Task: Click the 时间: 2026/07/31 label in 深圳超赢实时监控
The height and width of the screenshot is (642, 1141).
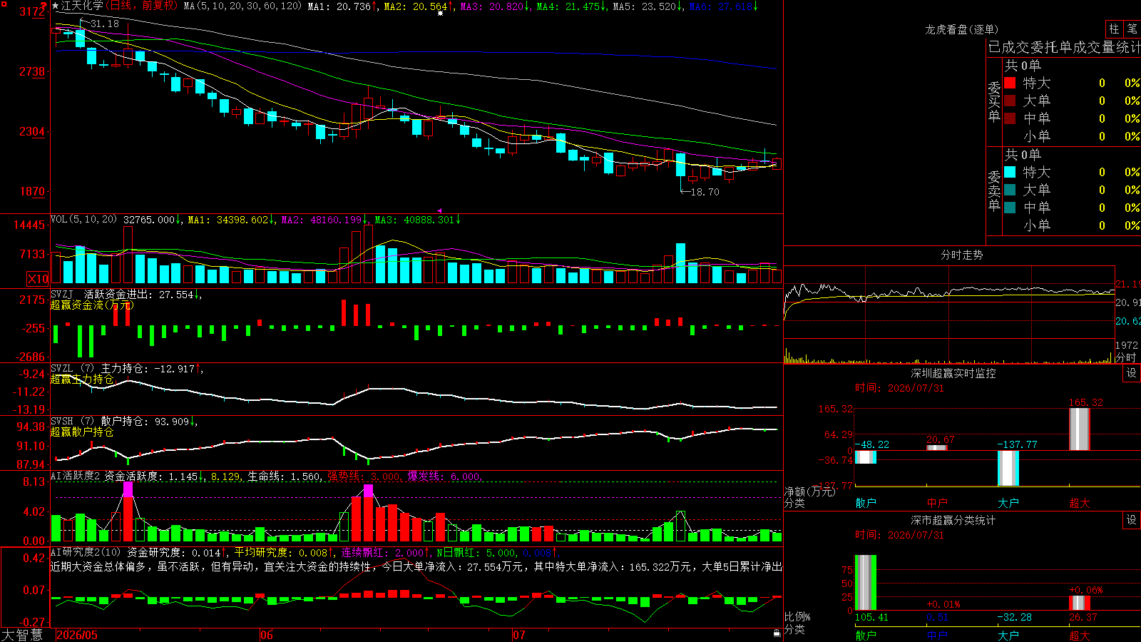Action: point(899,388)
